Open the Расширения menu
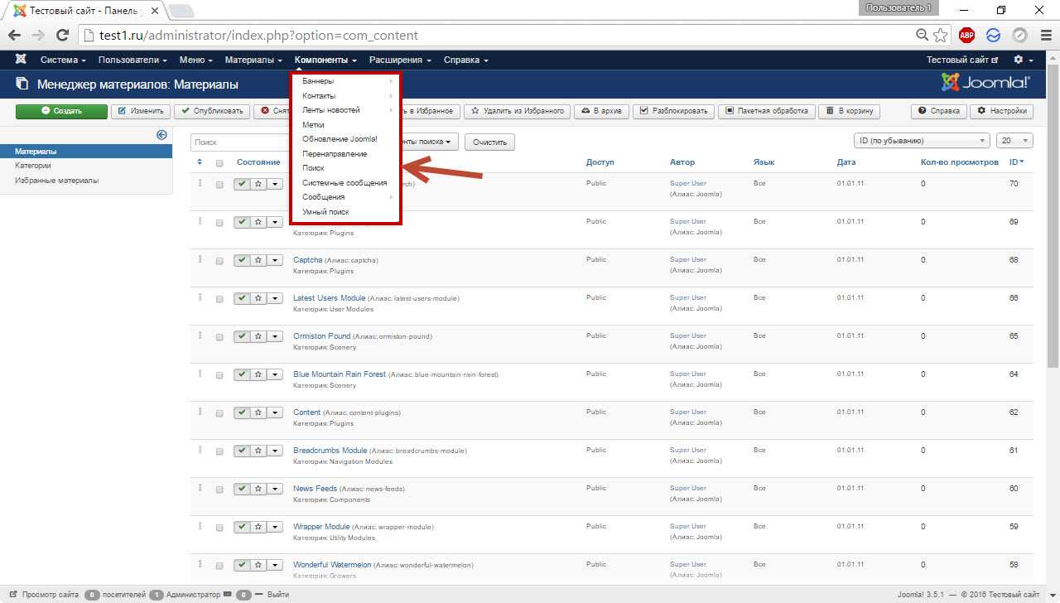Screen dimensions: 1060x603 click(x=400, y=60)
